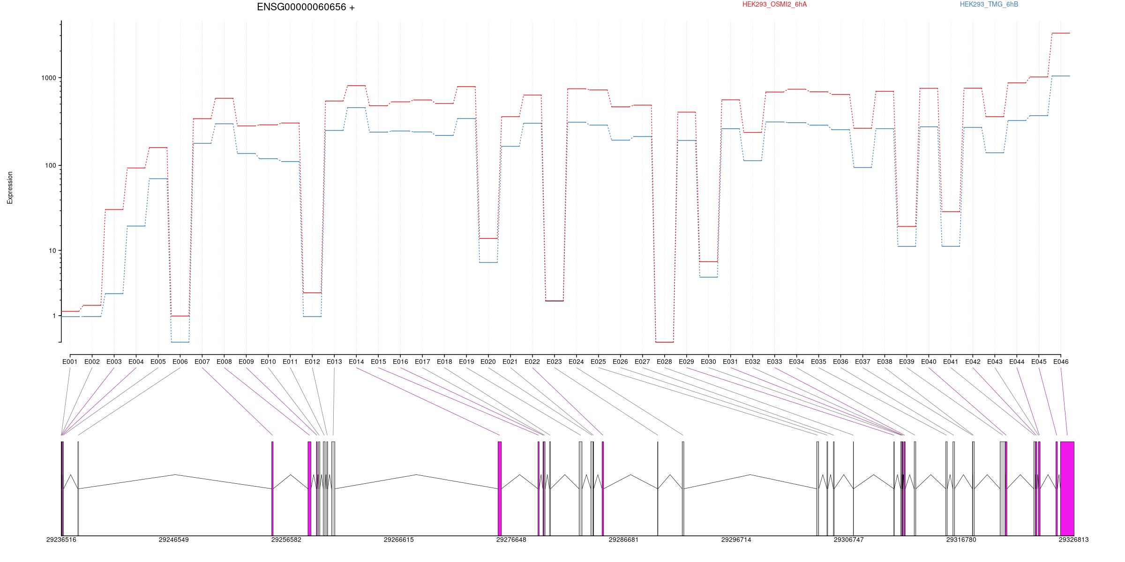Click exon label E046
The image size is (1125, 562).
[x=1061, y=362]
